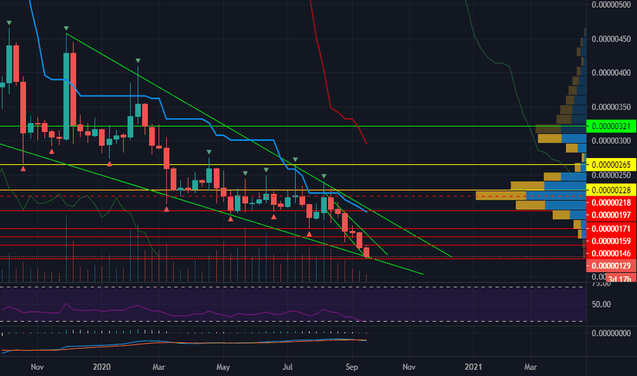Select the purple RSI line in lower pane
The height and width of the screenshot is (376, 637).
pyautogui.click(x=182, y=313)
